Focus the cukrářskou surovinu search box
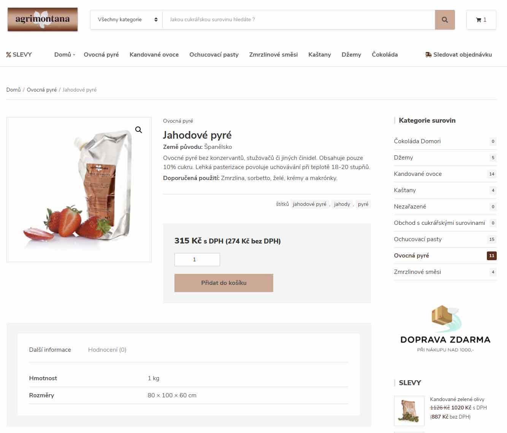Image resolution: width=507 pixels, height=433 pixels. [x=299, y=20]
